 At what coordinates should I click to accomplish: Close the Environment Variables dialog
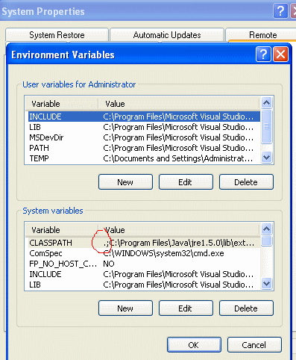point(280,54)
